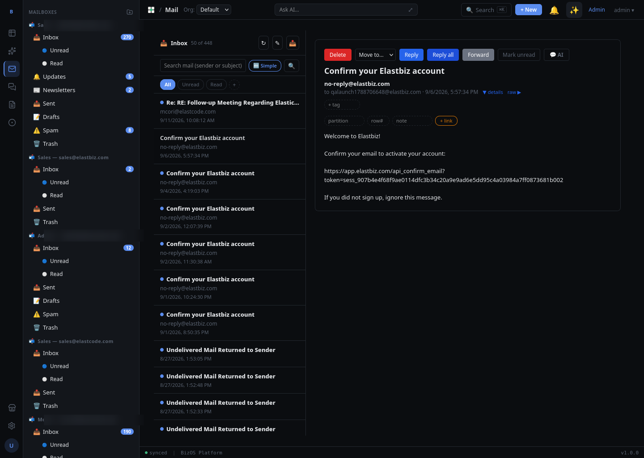The image size is (644, 458).
Task: Select the Read filter chip
Action: point(216,85)
